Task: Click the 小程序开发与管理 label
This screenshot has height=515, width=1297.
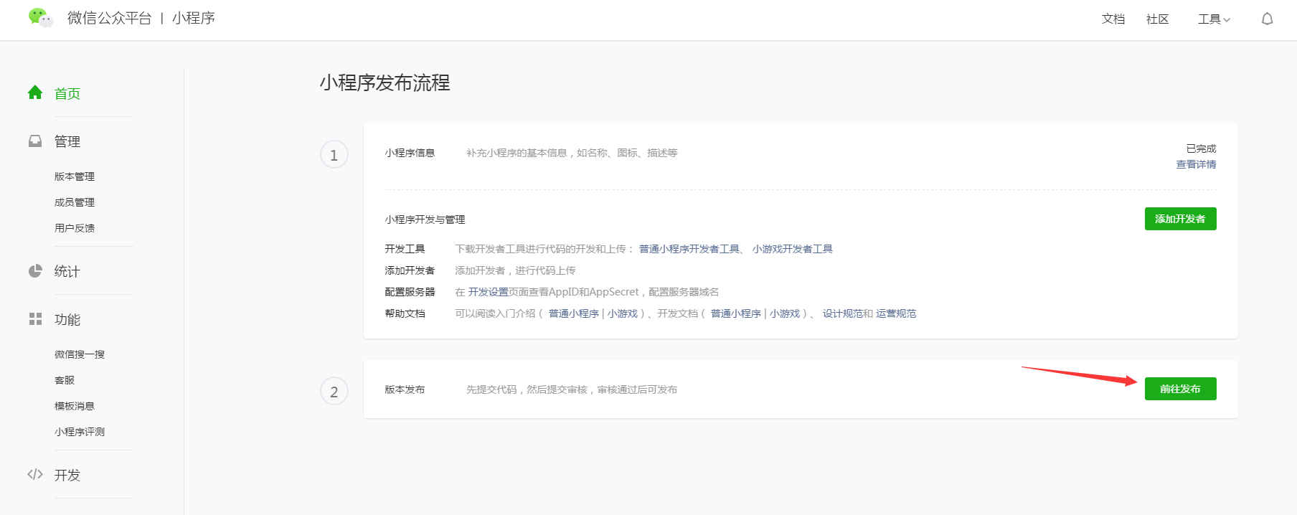Action: pos(425,219)
